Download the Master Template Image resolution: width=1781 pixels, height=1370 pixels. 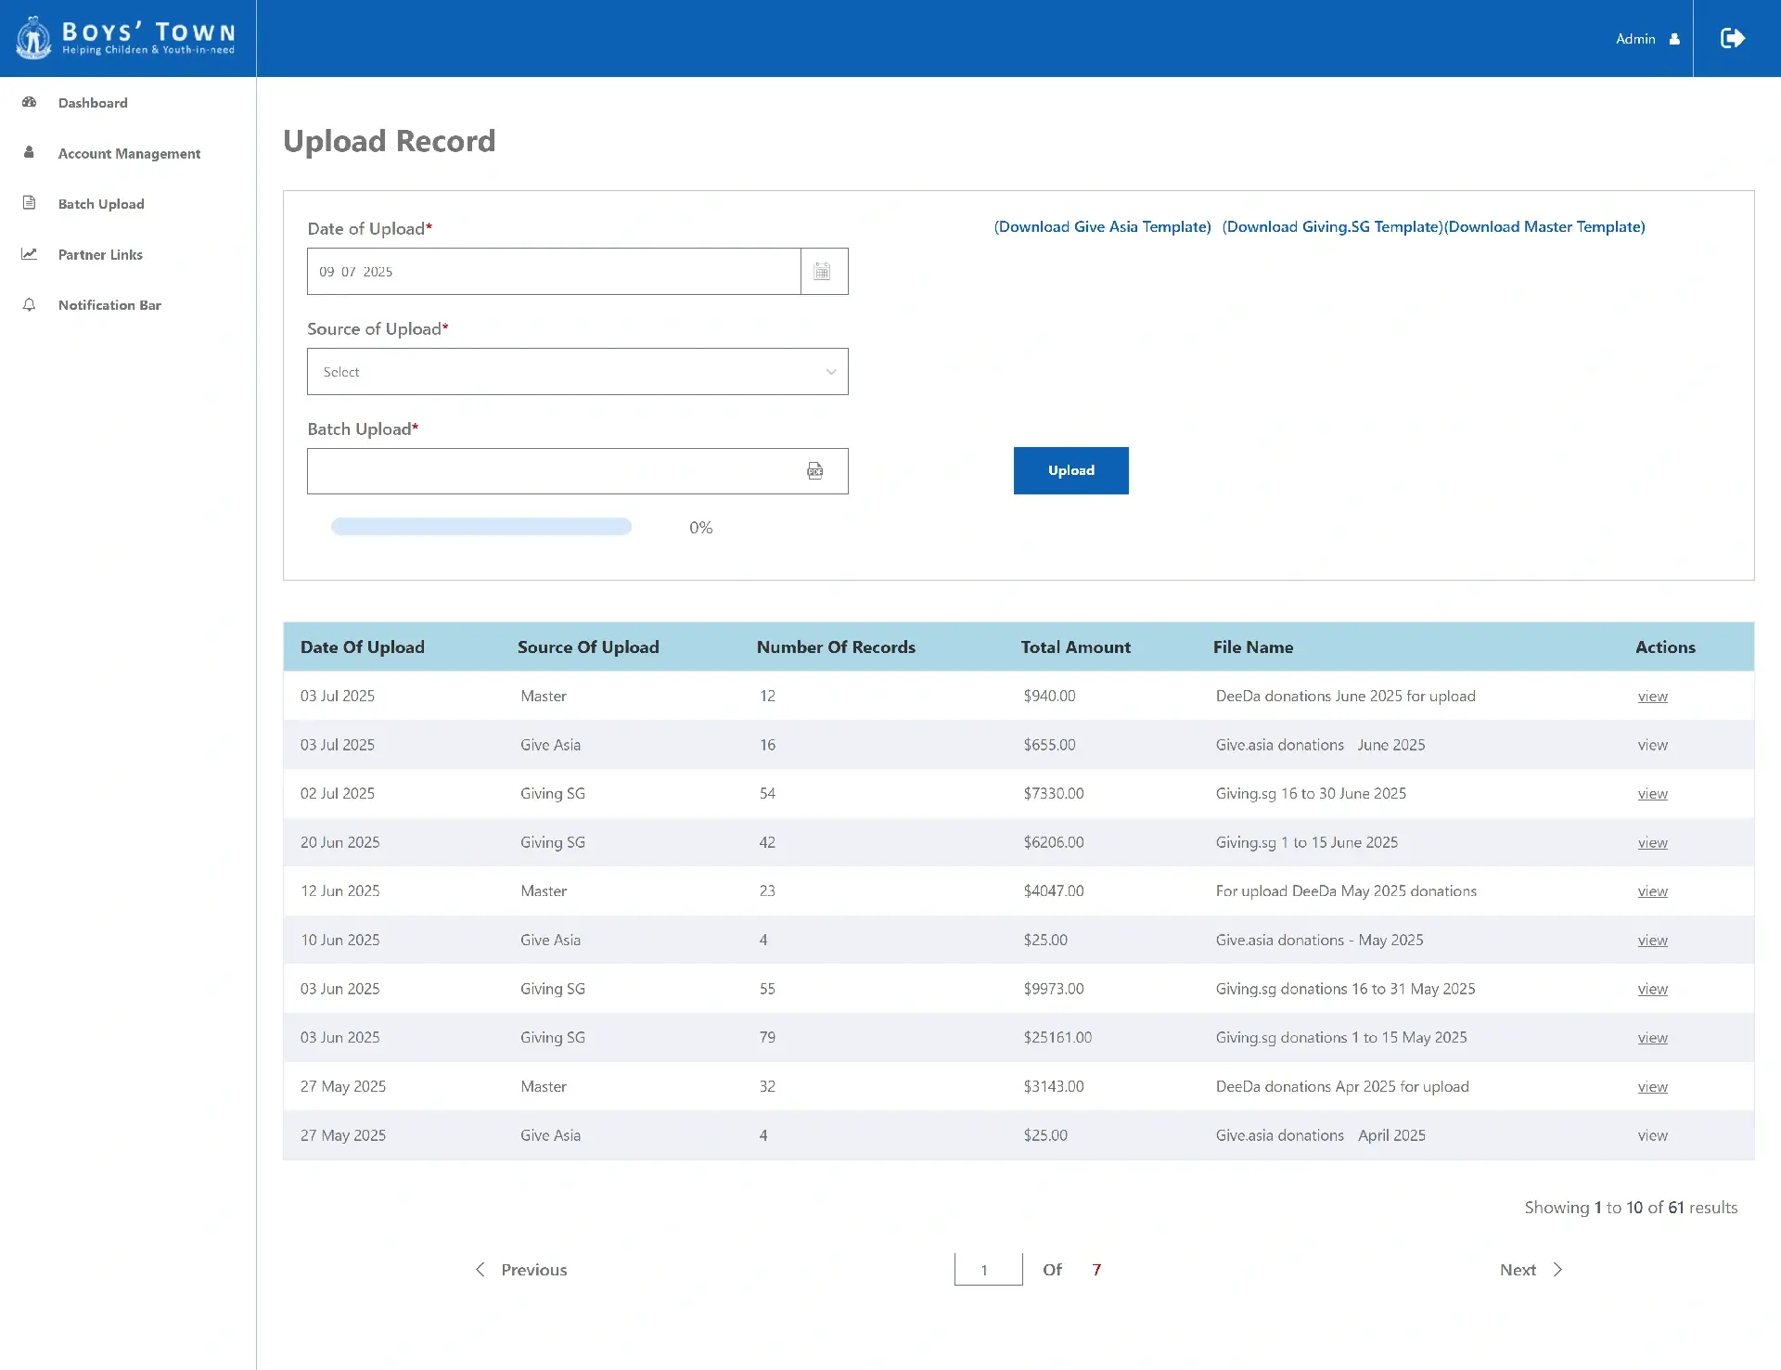point(1544,227)
